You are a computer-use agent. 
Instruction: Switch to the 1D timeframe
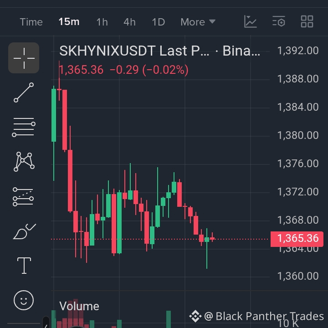tap(159, 22)
